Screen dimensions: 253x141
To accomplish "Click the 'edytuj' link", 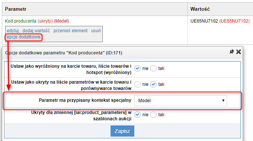I will tap(13, 31).
